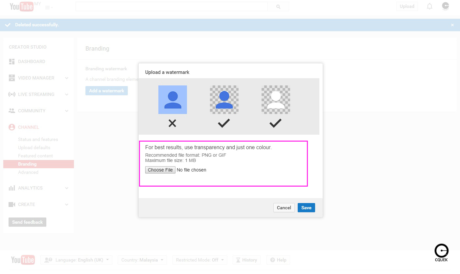Expand the Video Manager section chevron

coord(67,78)
